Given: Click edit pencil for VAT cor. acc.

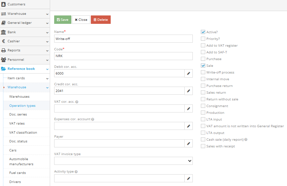Looking at the screenshot, I should coord(188,108).
